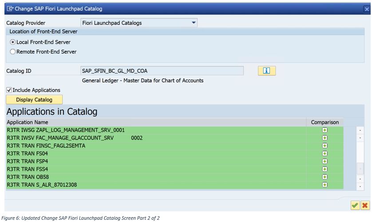The height and width of the screenshot is (222, 372).
Task: Click the information icon beside Catalog ID
Action: tap(267, 71)
